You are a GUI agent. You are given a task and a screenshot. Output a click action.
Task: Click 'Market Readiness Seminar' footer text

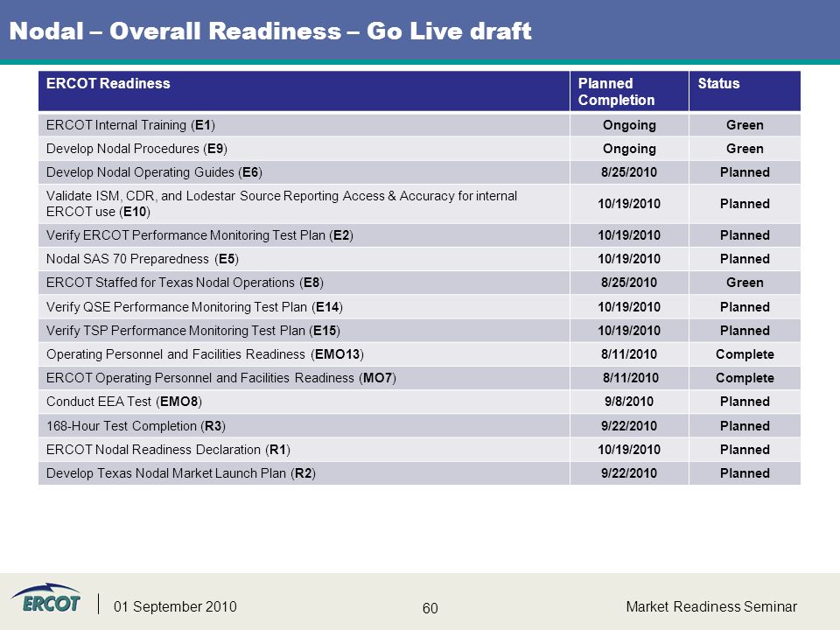[711, 607]
